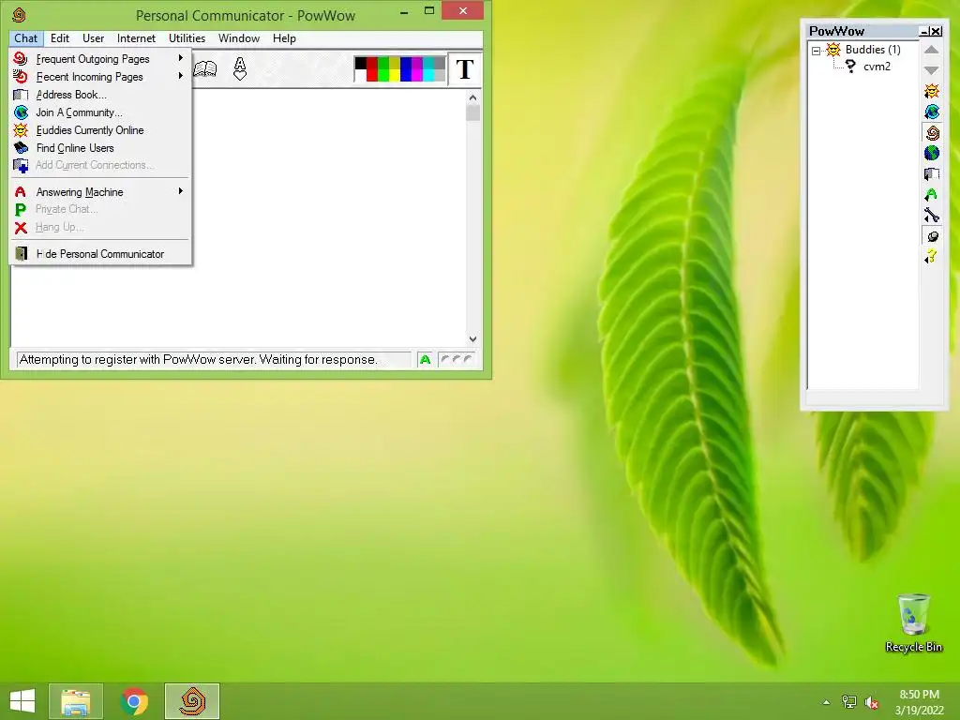Image resolution: width=960 pixels, height=720 pixels.
Task: Open the Utilities menu
Action: click(187, 37)
